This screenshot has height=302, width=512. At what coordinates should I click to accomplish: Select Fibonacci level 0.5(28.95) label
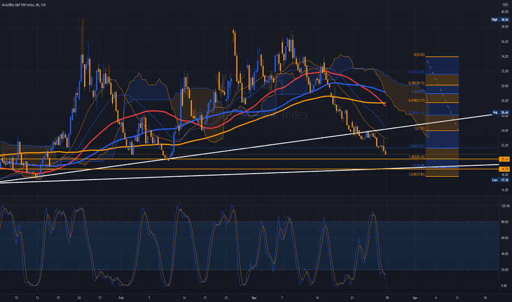click(x=418, y=92)
